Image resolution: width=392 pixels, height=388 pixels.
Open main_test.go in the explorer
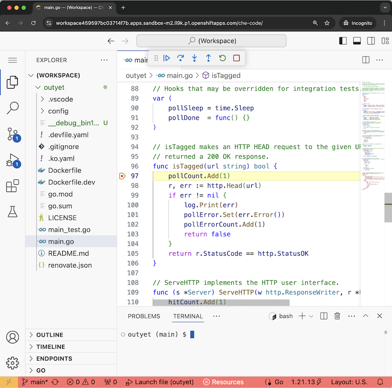click(x=69, y=230)
